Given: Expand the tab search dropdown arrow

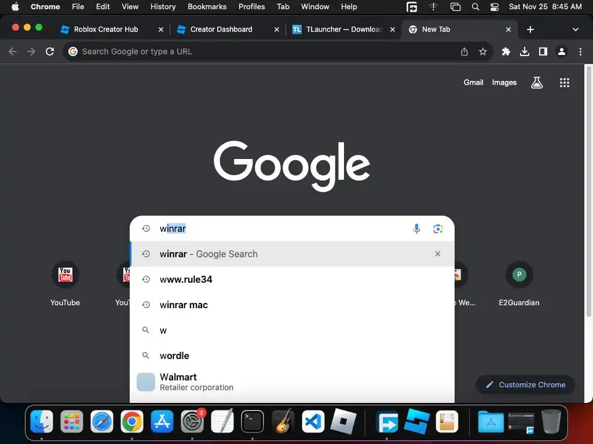Looking at the screenshot, I should (x=575, y=29).
